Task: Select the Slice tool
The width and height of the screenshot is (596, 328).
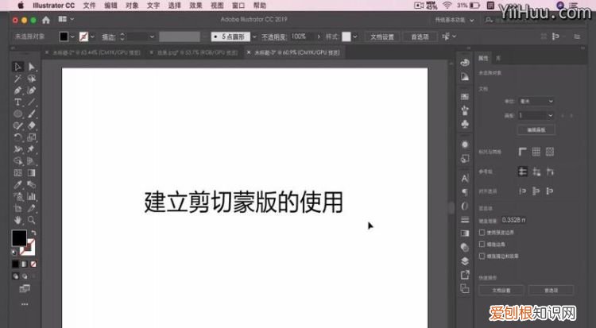Action: pos(32,208)
